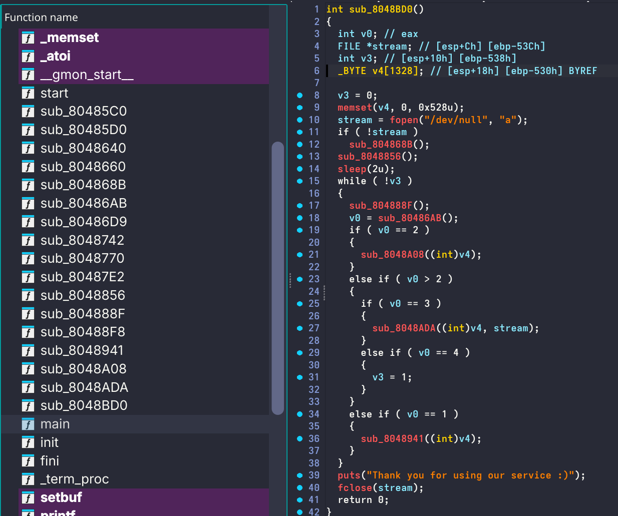Click the Function name column header
The width and height of the screenshot is (618, 516).
(135, 17)
